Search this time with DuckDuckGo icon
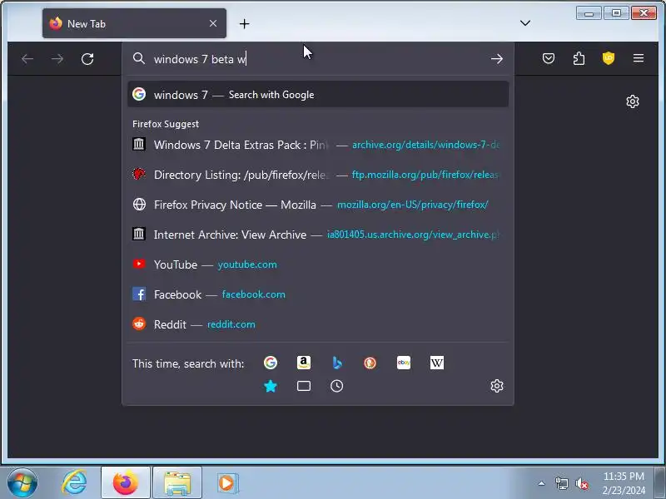Viewport: 666px width, 499px height. coord(370,363)
